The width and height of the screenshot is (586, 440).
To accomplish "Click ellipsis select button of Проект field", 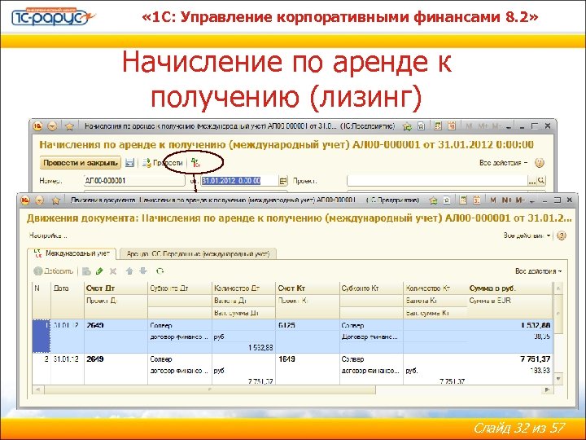I will pyautogui.click(x=532, y=181).
